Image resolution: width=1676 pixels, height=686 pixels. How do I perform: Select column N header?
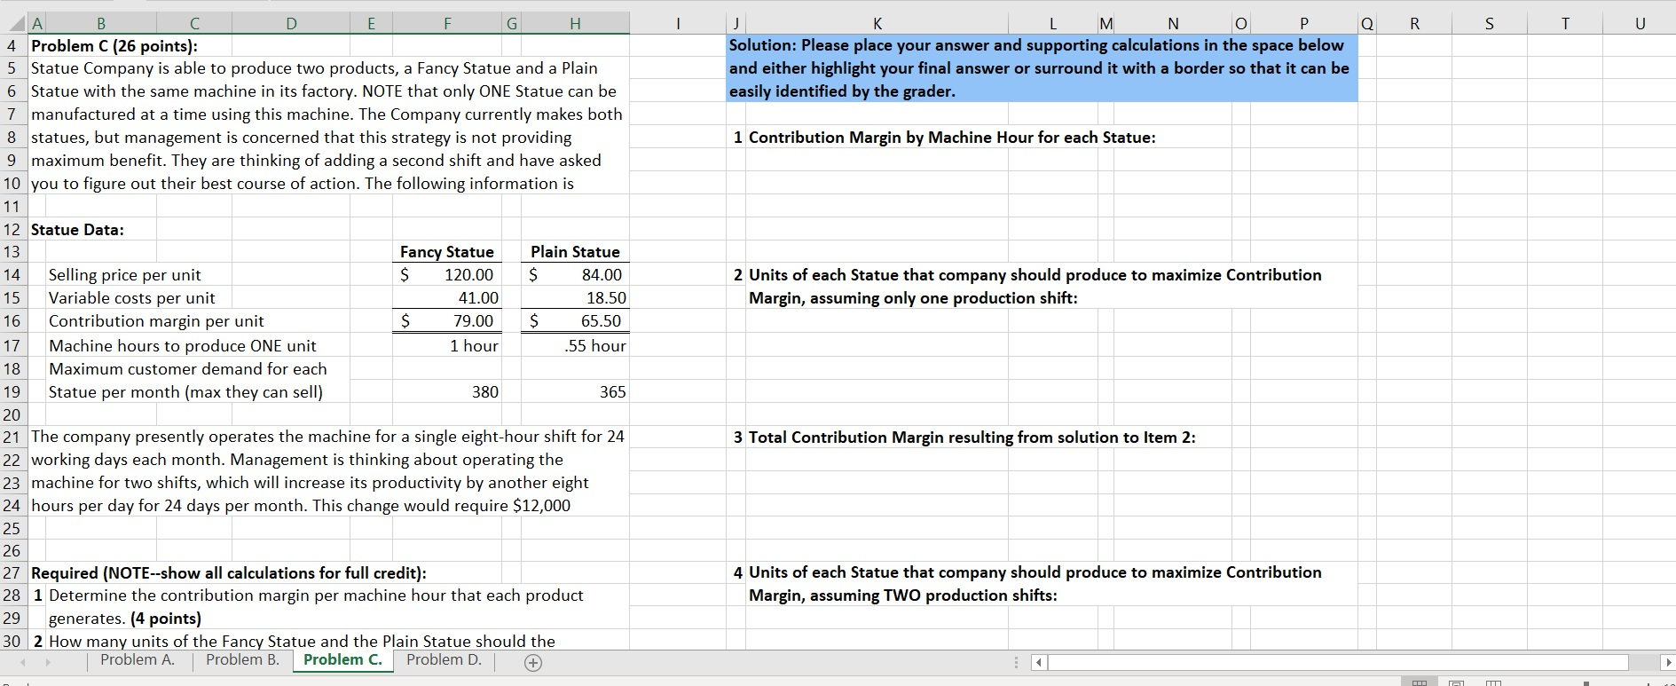(x=1173, y=25)
